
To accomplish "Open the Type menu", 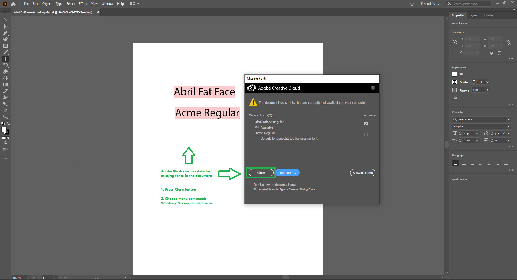I will pos(59,4).
